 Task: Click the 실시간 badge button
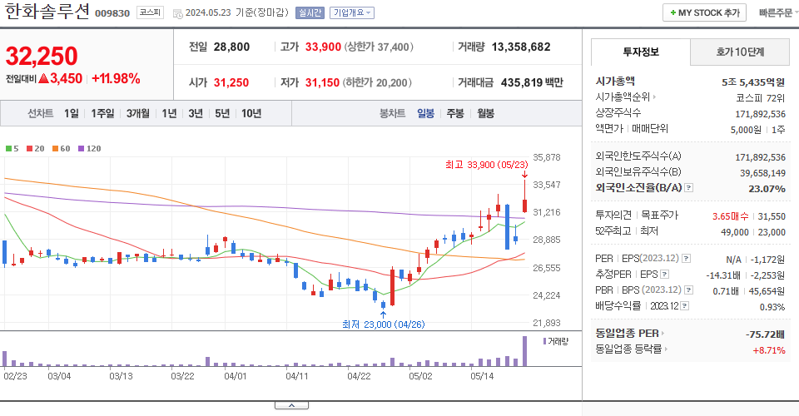click(x=310, y=12)
